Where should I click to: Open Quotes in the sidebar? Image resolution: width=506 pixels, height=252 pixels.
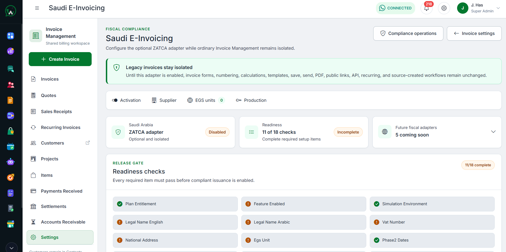click(60, 95)
